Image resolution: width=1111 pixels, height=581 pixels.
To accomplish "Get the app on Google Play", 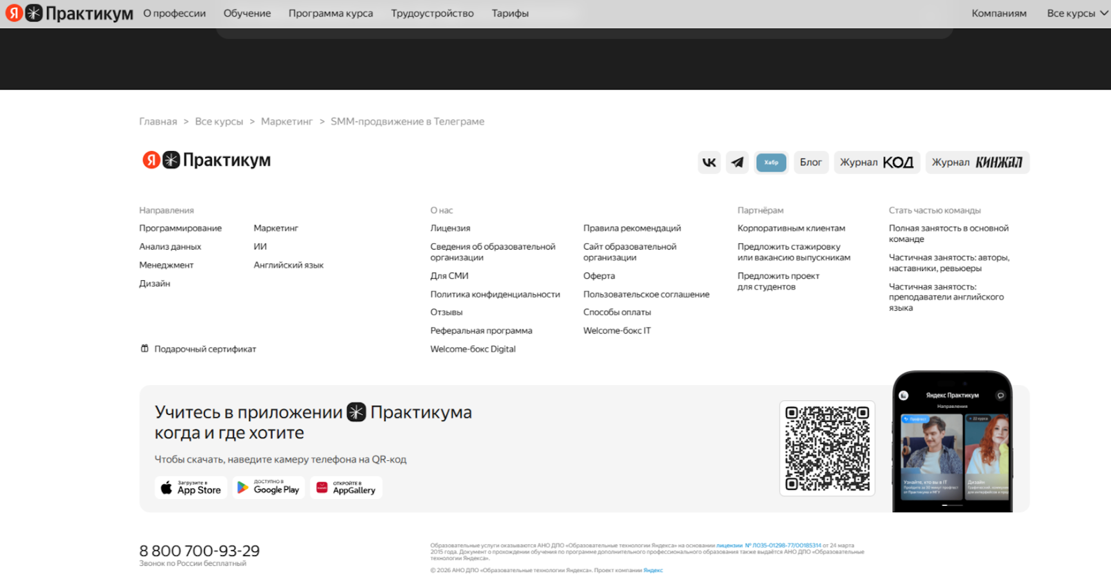I will point(269,488).
